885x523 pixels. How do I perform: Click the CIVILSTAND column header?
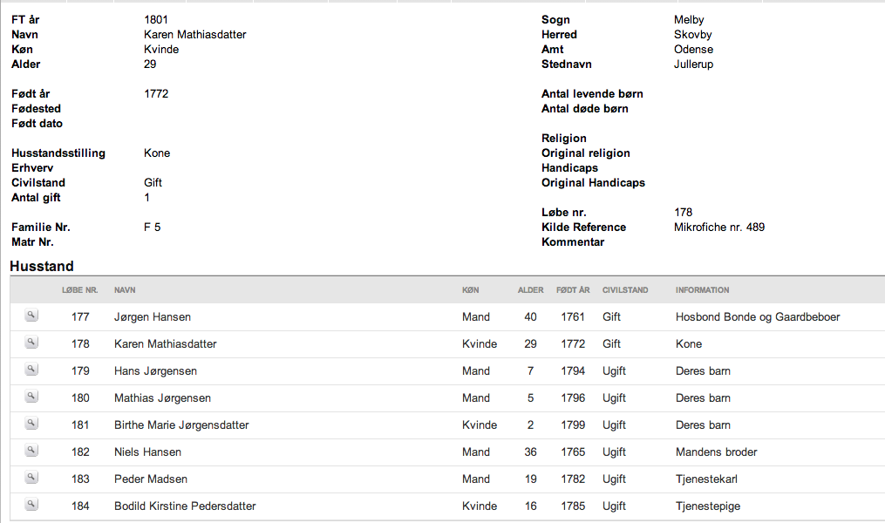click(625, 290)
